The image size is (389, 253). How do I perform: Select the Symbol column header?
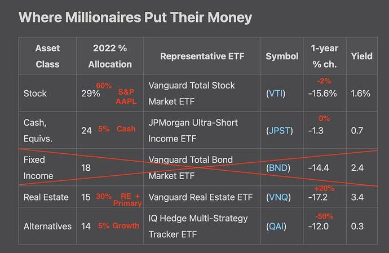[x=282, y=56]
